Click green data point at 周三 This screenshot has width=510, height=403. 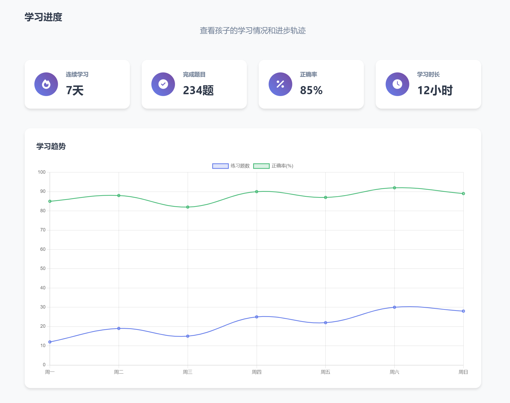coord(188,207)
